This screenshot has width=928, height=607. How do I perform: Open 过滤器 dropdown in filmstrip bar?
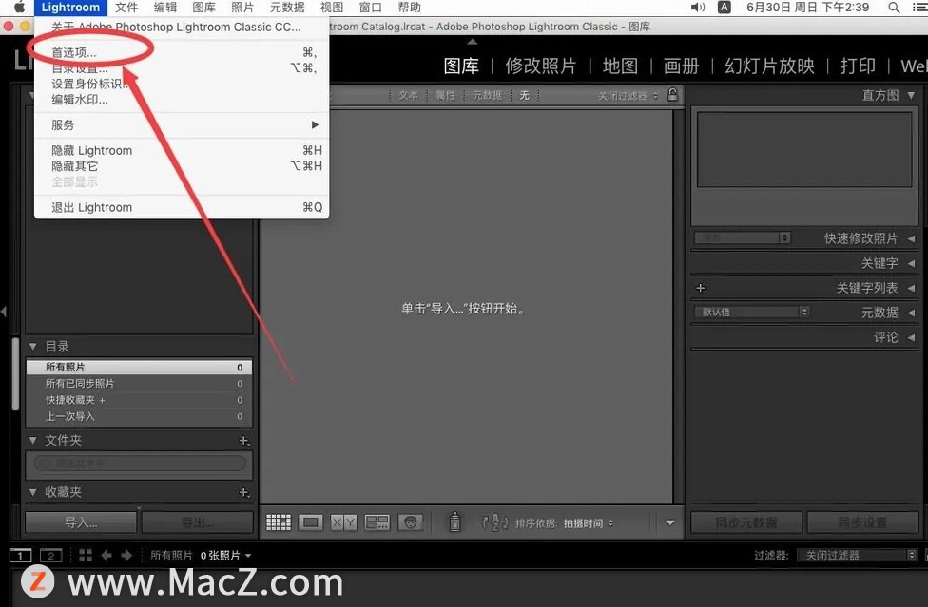[x=857, y=555]
